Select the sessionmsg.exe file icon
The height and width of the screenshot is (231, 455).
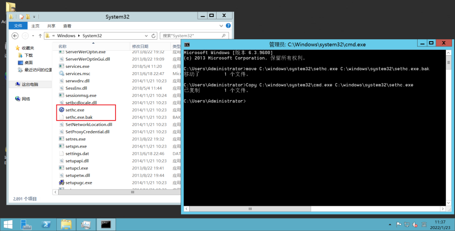pyautogui.click(x=61, y=95)
